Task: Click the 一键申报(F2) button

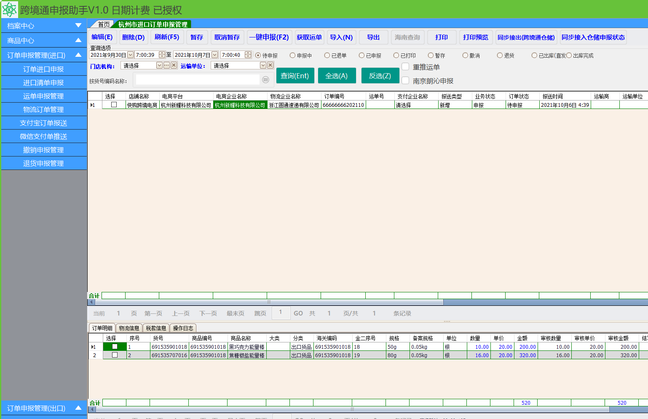Action: click(x=269, y=37)
